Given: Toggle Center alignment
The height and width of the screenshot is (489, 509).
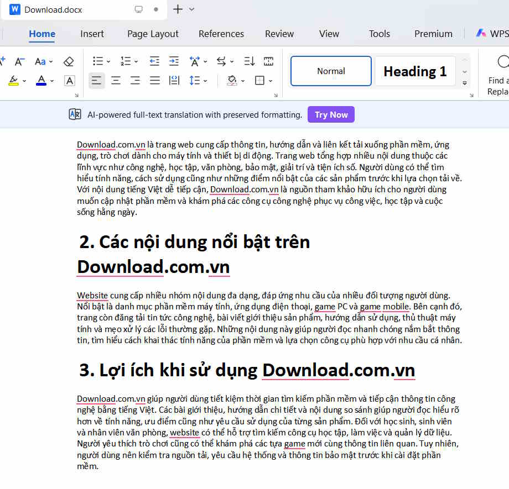Looking at the screenshot, I should (x=116, y=81).
